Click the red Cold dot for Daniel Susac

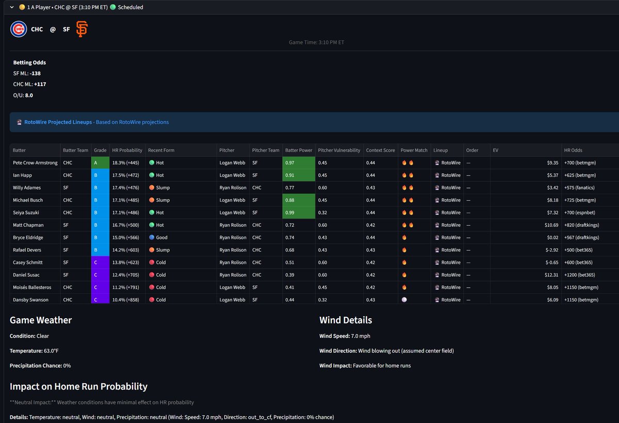(x=151, y=275)
